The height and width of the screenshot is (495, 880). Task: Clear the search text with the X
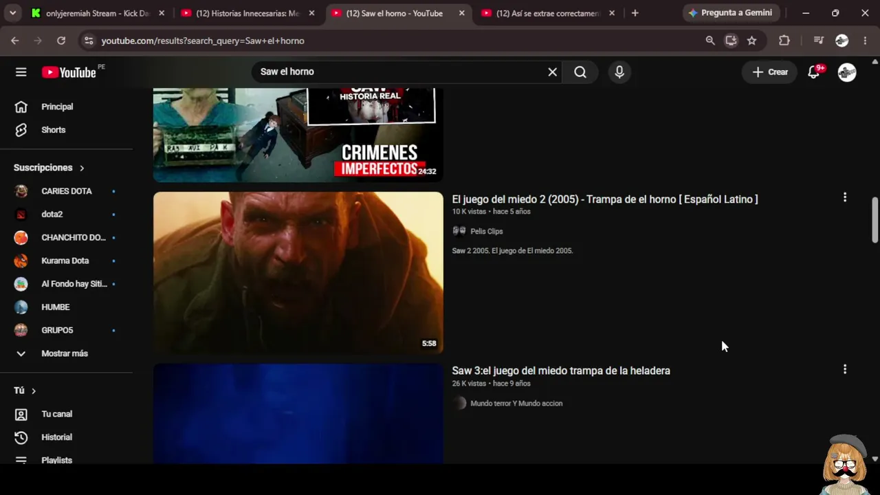click(552, 72)
